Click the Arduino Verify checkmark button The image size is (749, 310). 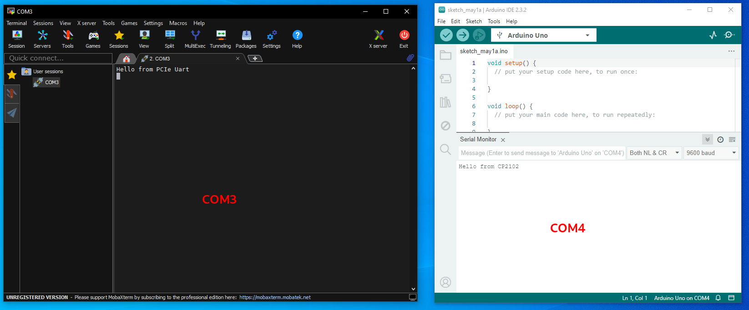tap(446, 35)
